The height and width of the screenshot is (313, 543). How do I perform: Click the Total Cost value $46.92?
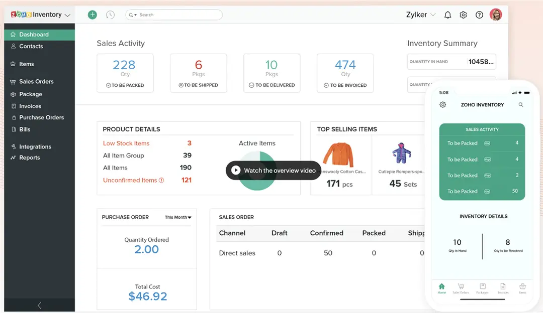pyautogui.click(x=147, y=296)
